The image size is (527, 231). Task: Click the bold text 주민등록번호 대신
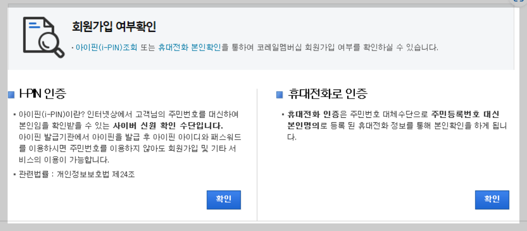pos(465,114)
